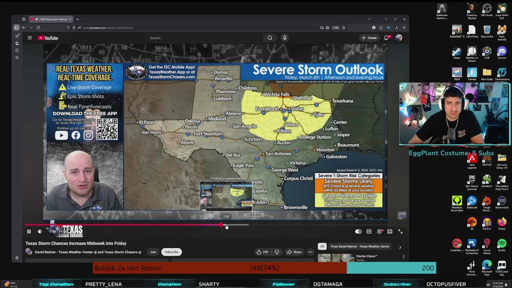512x288 pixels.
Task: Select the Texas Storm Chances browser tab
Action: pyautogui.click(x=51, y=19)
